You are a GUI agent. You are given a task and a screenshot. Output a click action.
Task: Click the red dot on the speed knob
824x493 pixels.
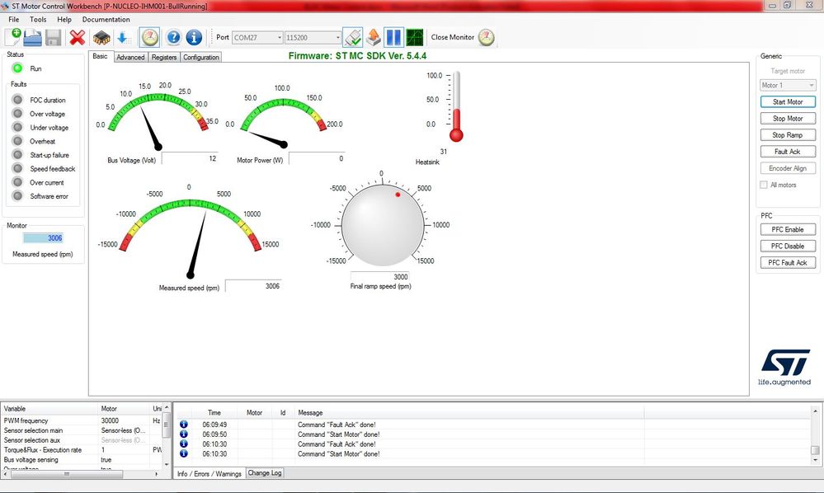click(x=398, y=195)
